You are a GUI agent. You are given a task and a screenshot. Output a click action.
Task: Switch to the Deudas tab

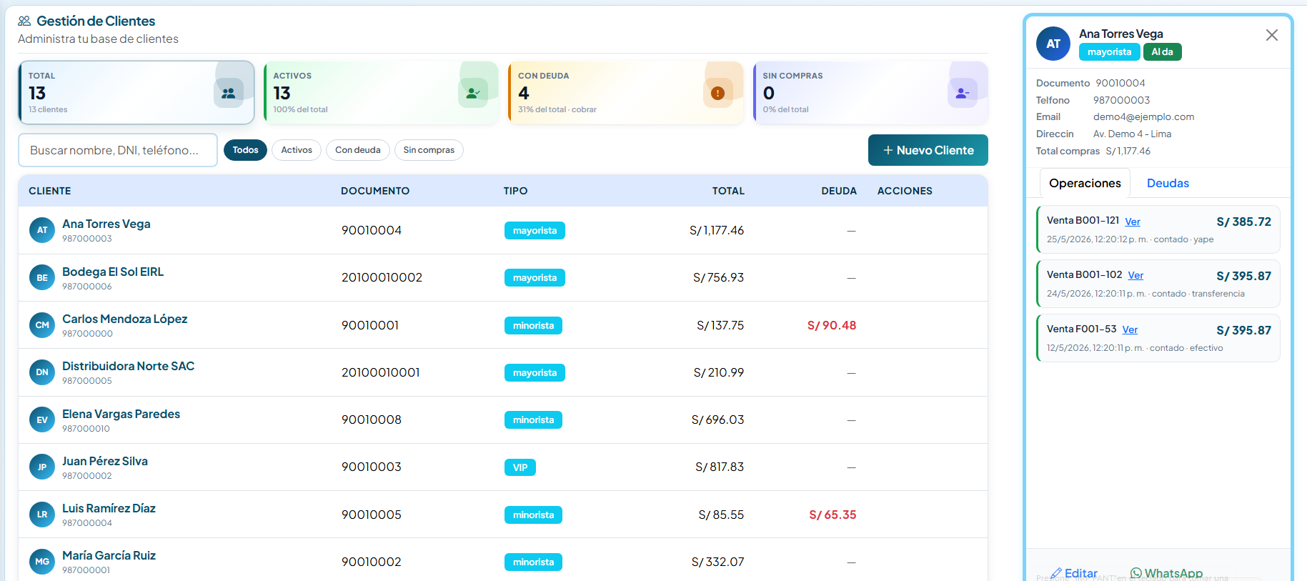pos(1168,183)
